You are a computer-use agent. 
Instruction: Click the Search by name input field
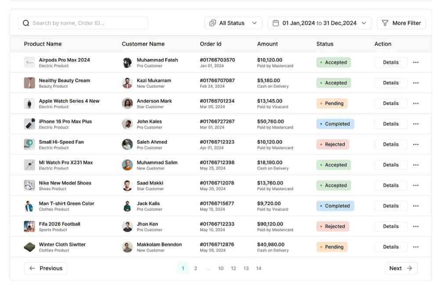tap(88, 23)
